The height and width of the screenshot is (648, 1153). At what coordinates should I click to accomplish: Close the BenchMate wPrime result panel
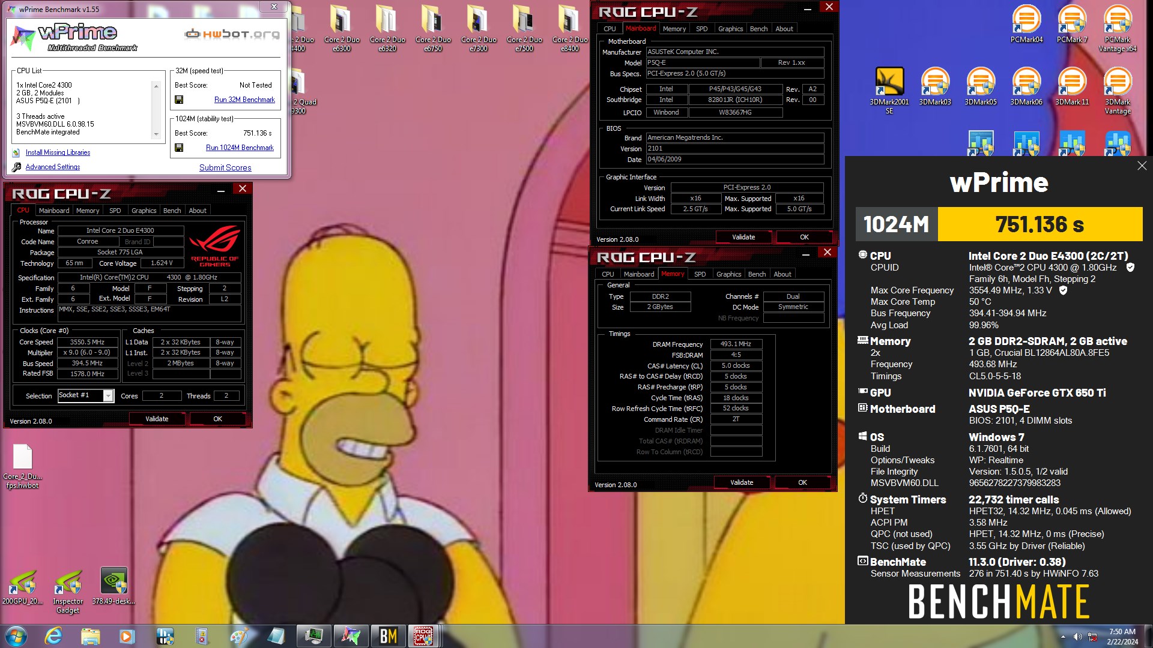point(1142,166)
